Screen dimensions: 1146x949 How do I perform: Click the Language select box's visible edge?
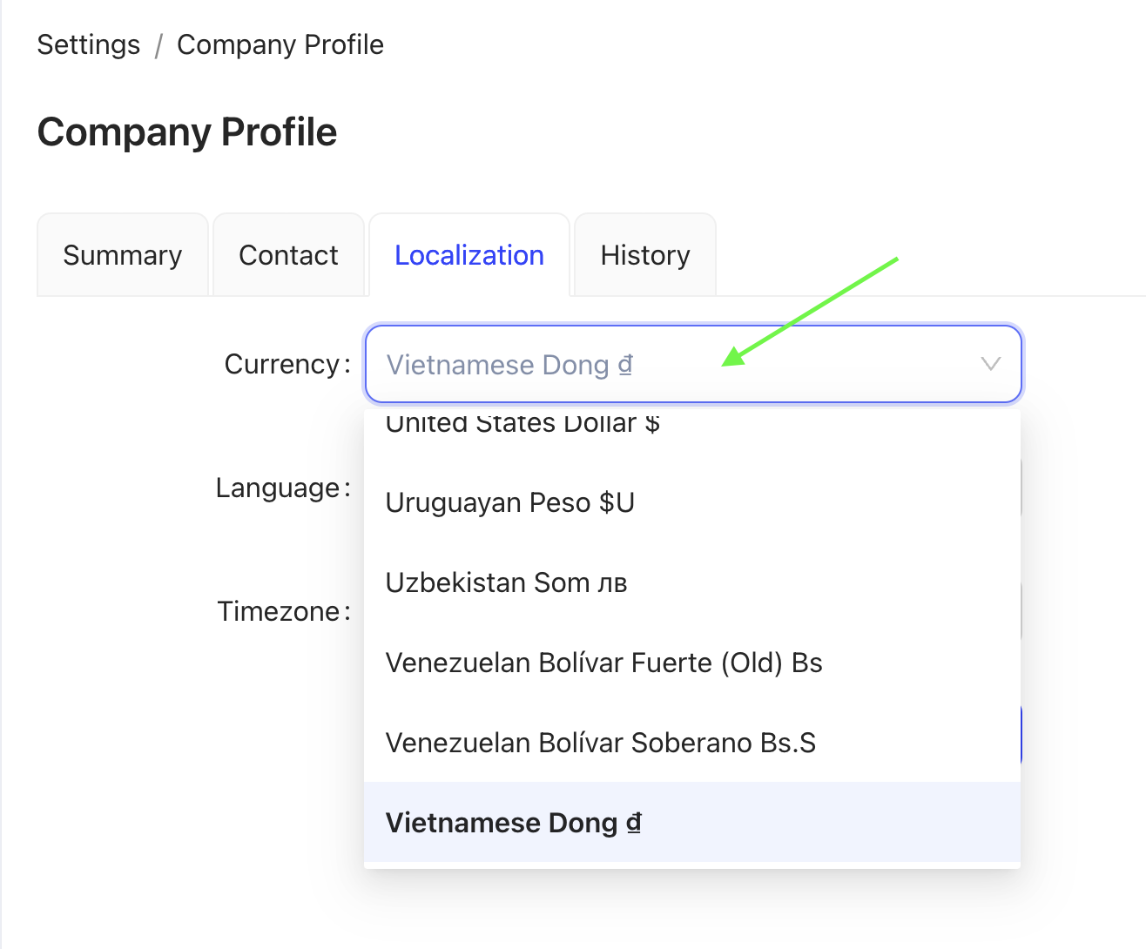click(1020, 488)
